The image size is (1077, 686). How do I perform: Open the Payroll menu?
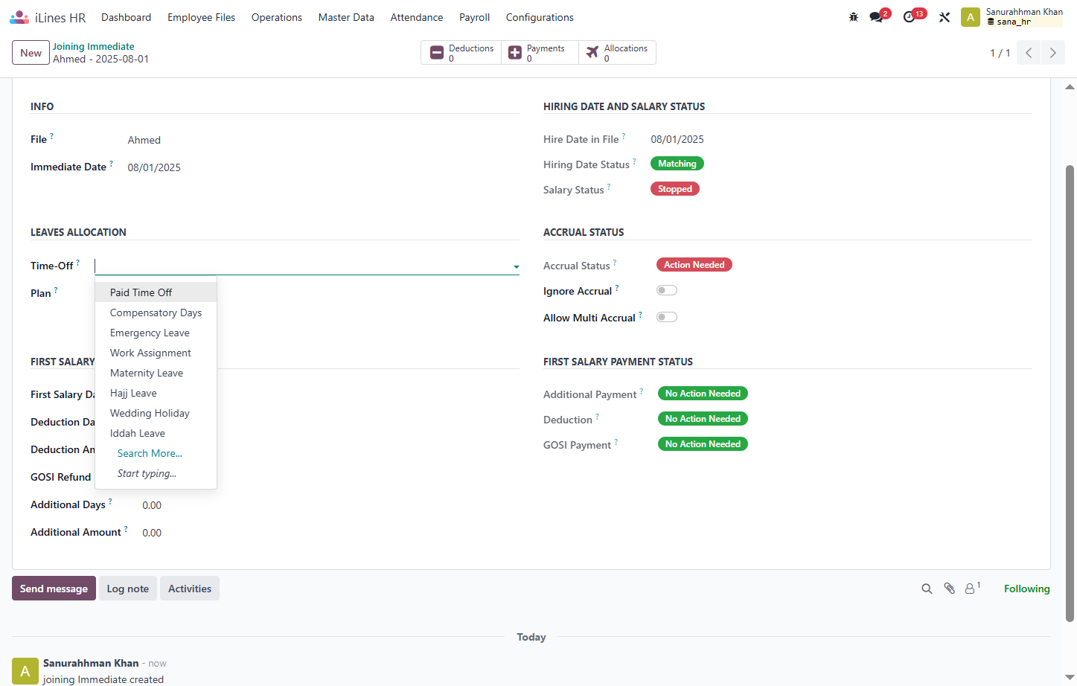475,17
